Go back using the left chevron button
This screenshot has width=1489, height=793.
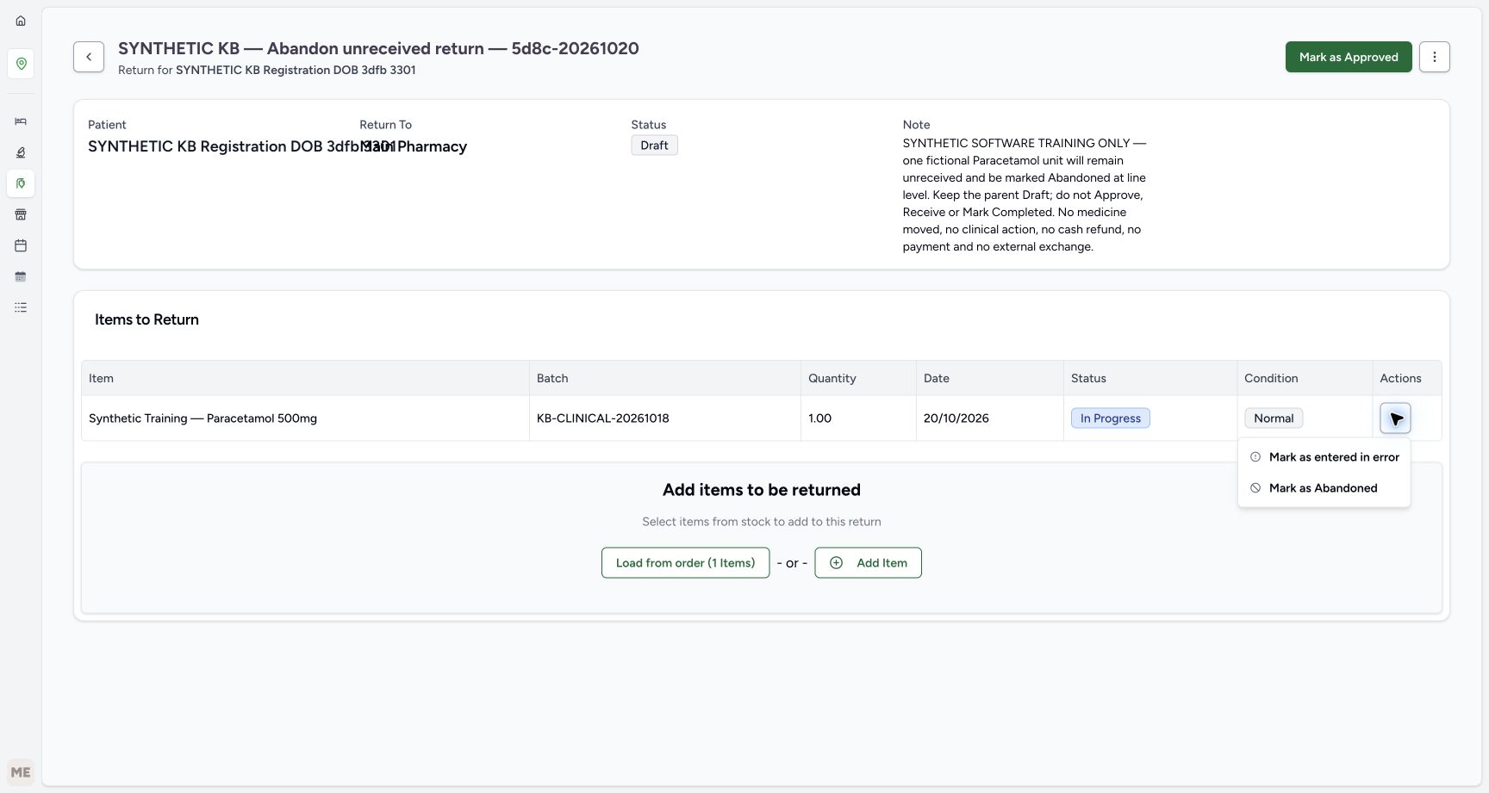coord(89,57)
